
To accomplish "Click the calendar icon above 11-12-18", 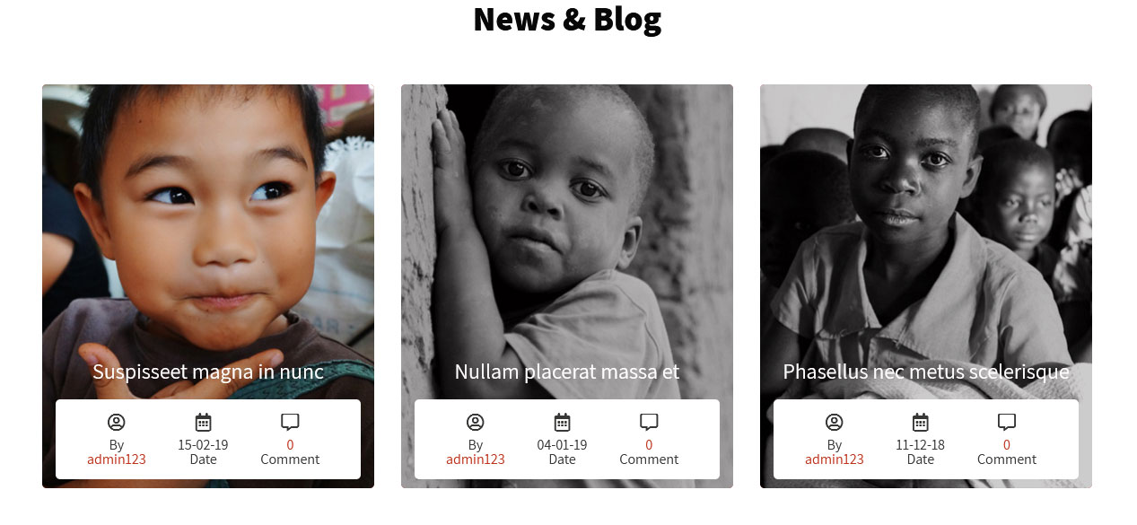I will tap(921, 422).
